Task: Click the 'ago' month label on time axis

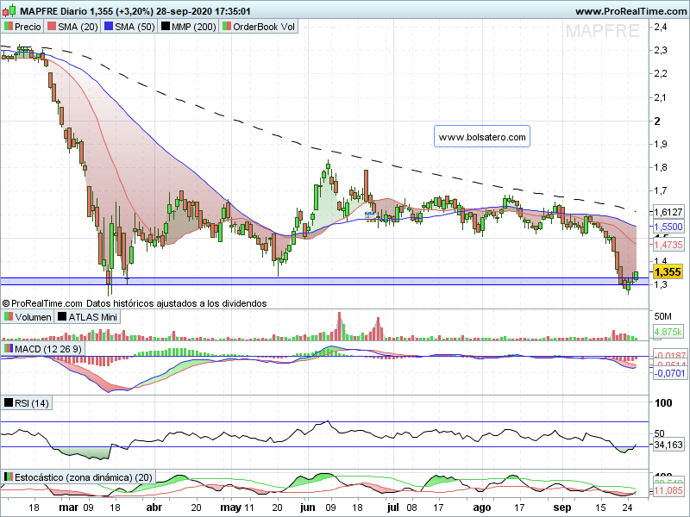Action: coord(482,508)
